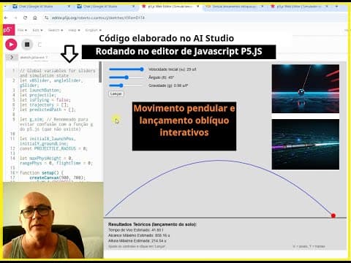Screen dimensions: 351x263
Task: Open the English language dropdown
Action: click(x=93, y=30)
